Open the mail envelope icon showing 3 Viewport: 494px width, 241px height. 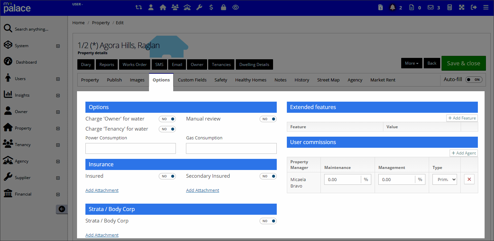430,7
